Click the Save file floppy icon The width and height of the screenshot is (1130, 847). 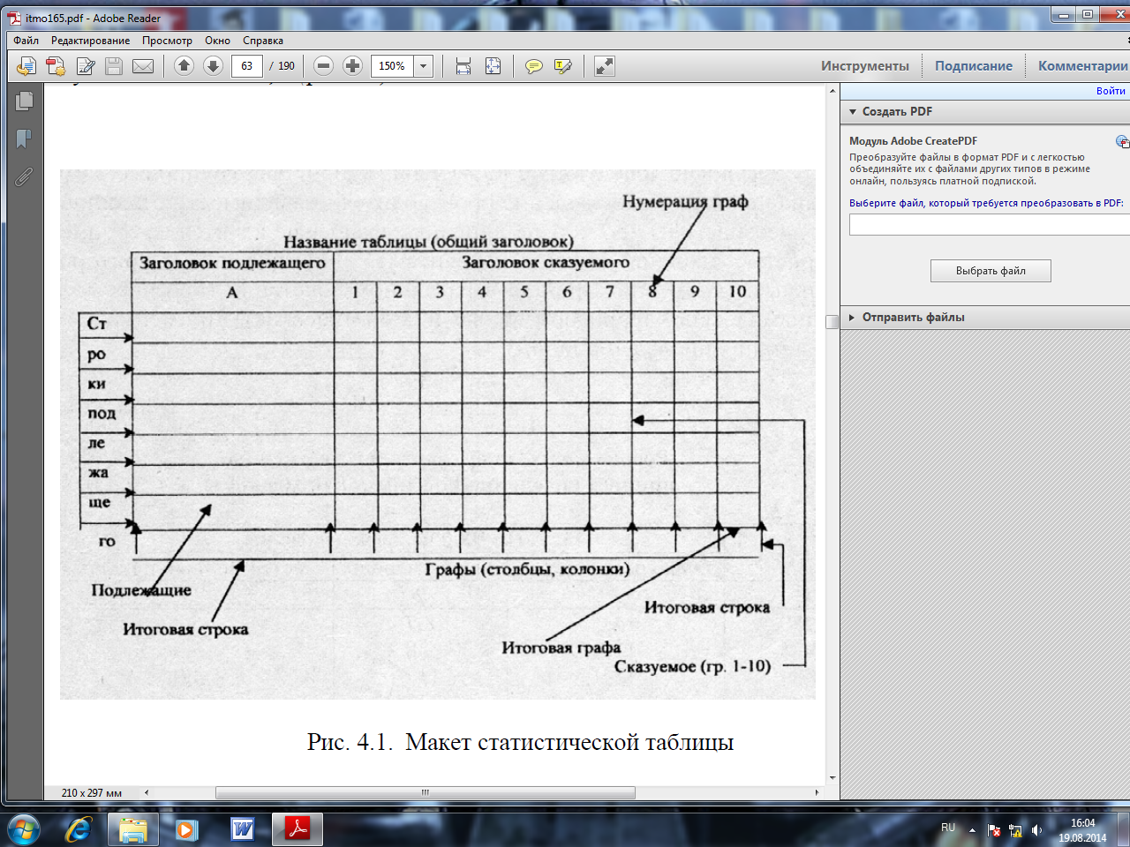coord(114,66)
